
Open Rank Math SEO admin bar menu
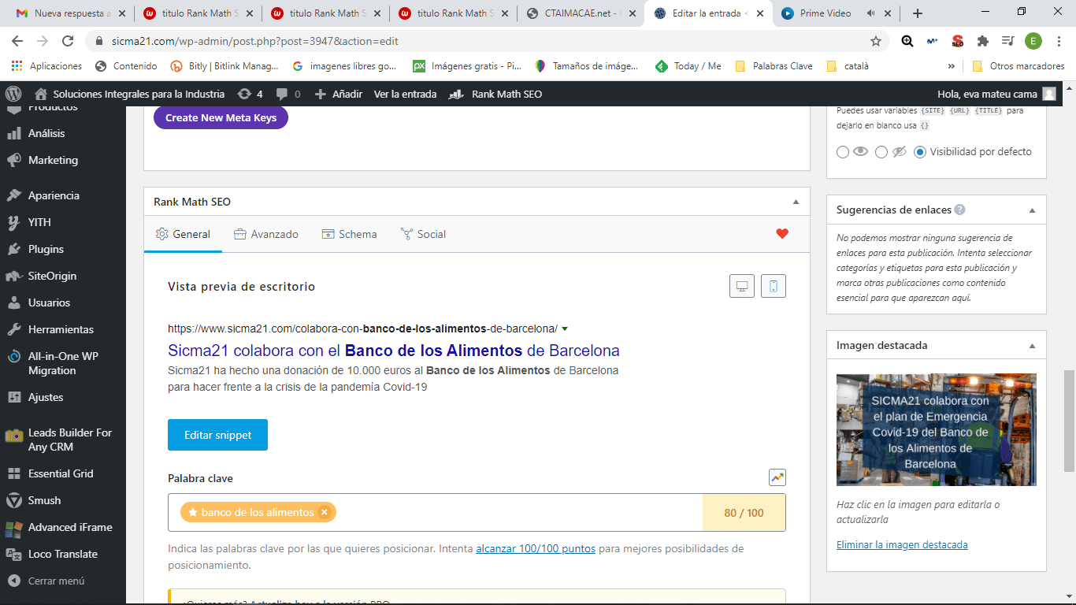tap(495, 94)
